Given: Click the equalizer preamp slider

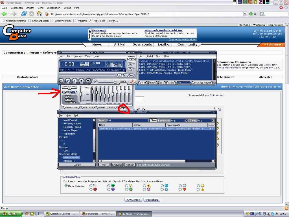Looking at the screenshot, I should [x=80, y=94].
